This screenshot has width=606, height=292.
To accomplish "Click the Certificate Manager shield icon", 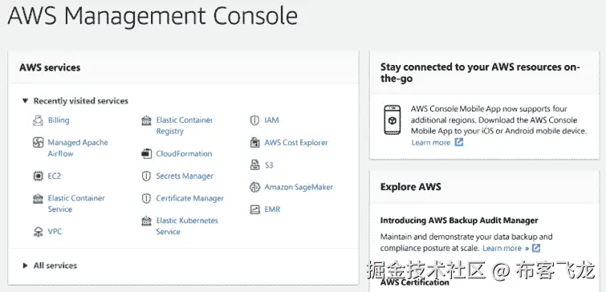I will [x=146, y=198].
